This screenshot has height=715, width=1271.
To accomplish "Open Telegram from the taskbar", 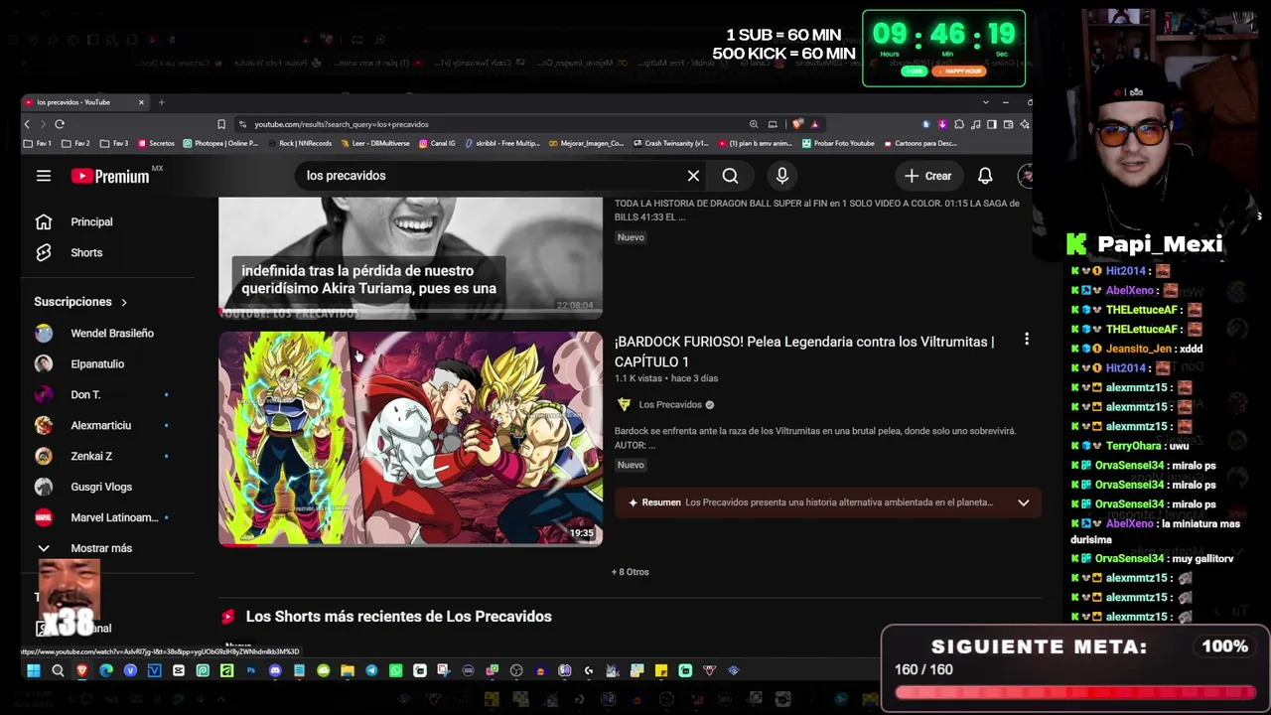I will [371, 671].
